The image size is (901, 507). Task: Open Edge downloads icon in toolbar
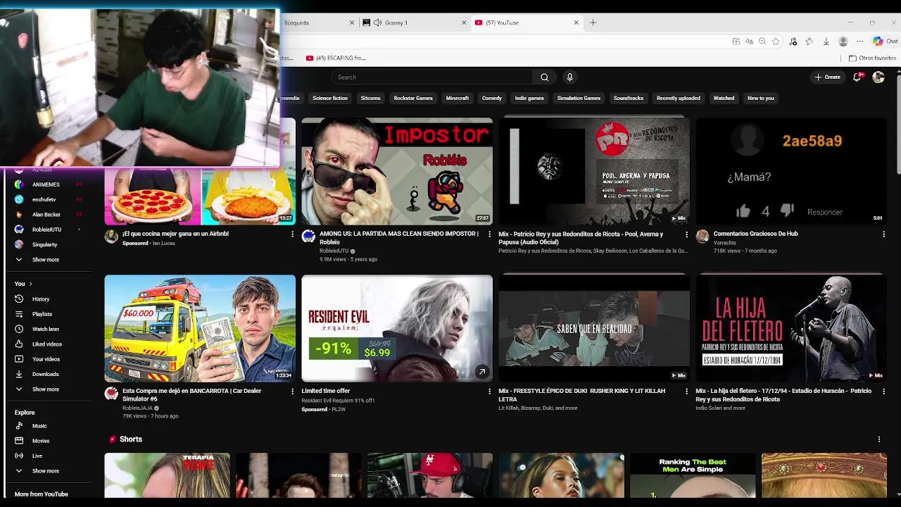pyautogui.click(x=826, y=42)
